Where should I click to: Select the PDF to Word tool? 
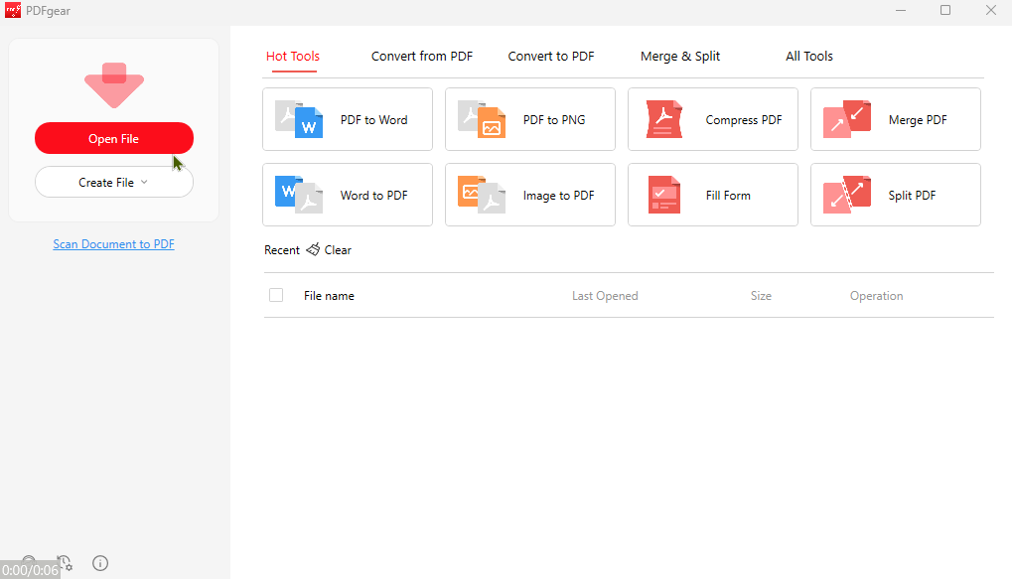click(x=347, y=119)
